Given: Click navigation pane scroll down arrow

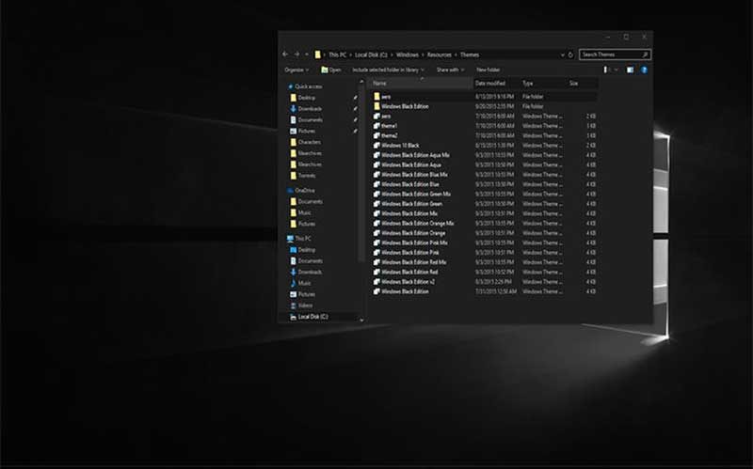Looking at the screenshot, I should pyautogui.click(x=361, y=320).
